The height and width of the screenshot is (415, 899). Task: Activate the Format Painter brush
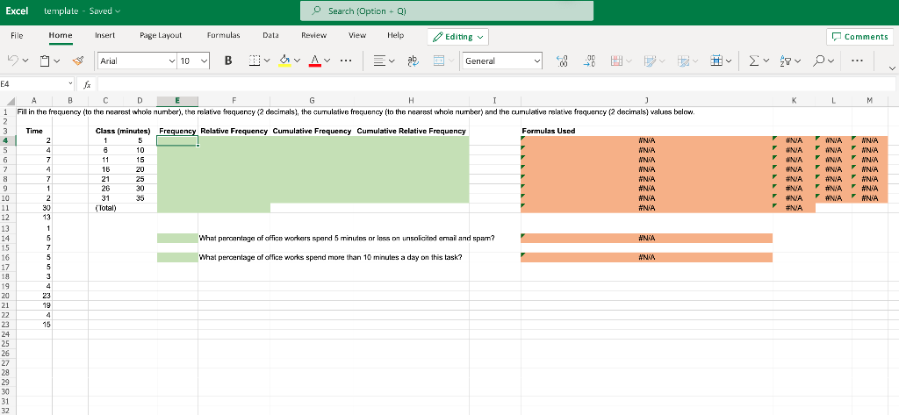tap(78, 61)
